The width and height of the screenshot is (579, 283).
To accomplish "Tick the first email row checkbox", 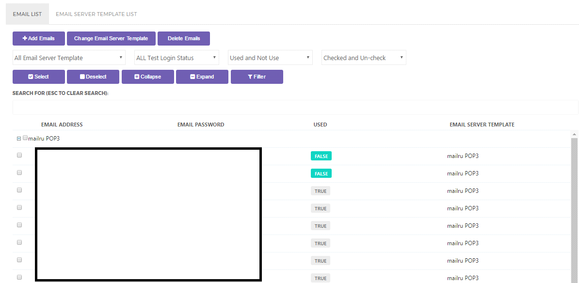I will coord(19,156).
